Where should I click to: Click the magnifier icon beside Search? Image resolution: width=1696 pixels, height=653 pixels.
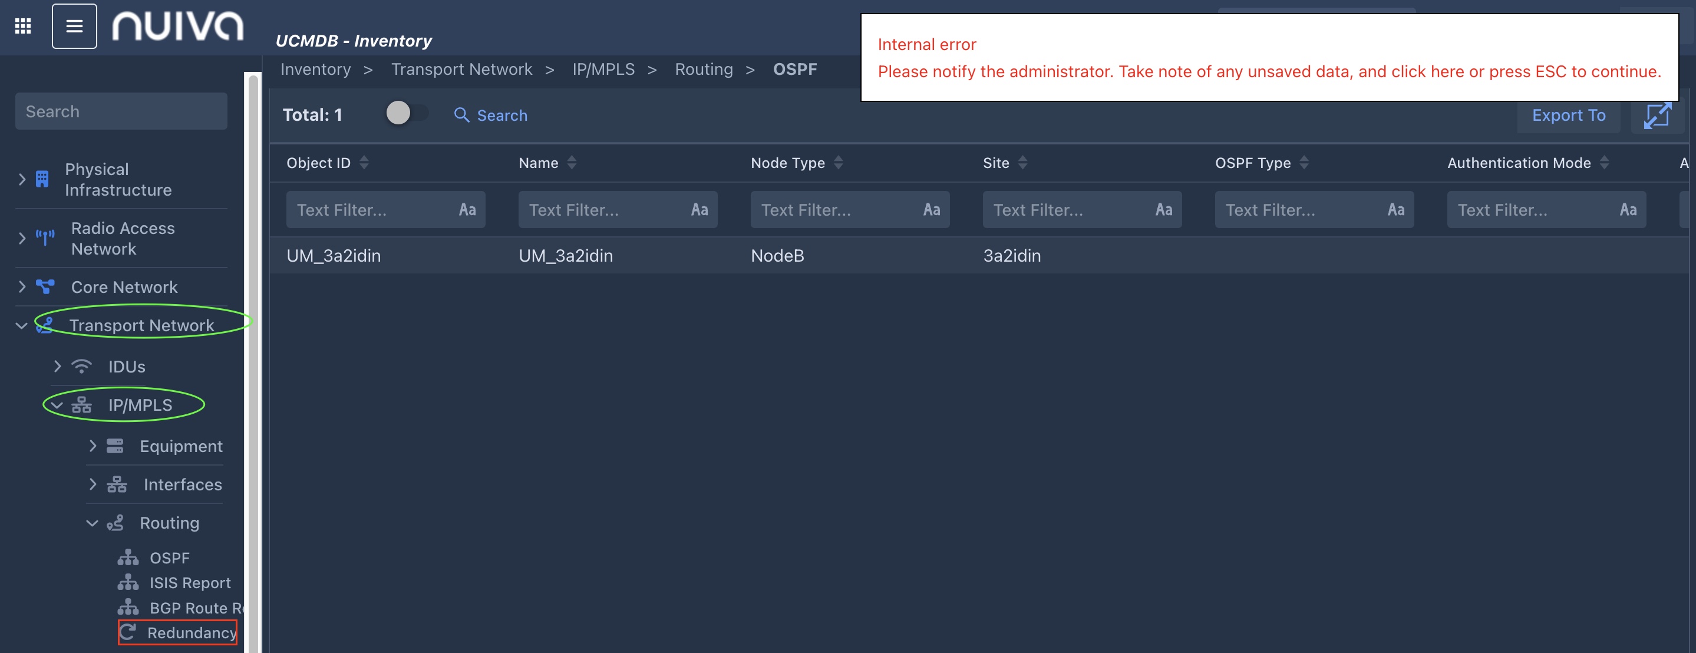click(x=461, y=115)
